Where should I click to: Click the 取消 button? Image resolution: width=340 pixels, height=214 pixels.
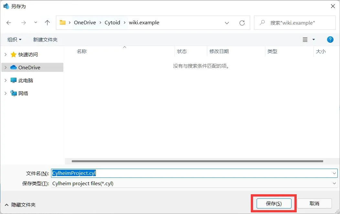click(x=314, y=203)
